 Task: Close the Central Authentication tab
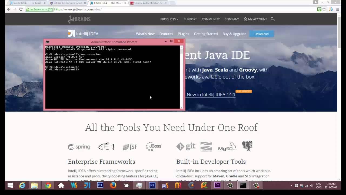[x=165, y=3]
